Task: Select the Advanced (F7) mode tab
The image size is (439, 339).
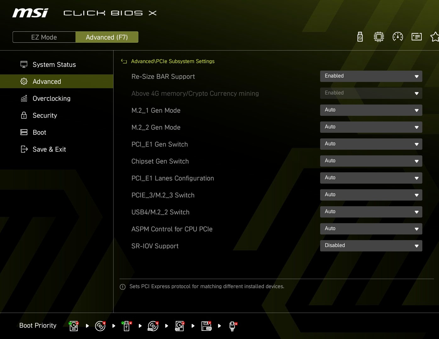Action: point(107,37)
